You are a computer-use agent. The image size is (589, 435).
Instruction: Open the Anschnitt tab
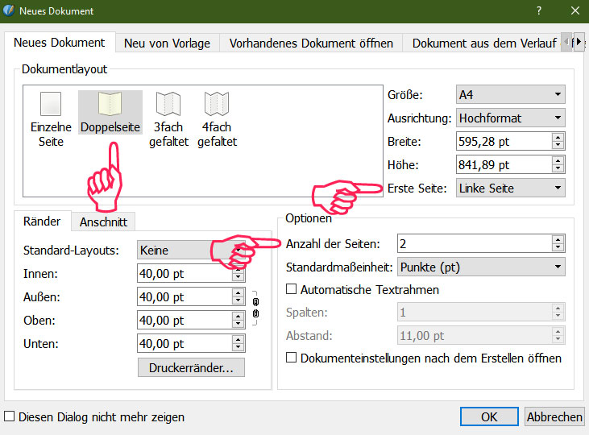pyautogui.click(x=102, y=222)
